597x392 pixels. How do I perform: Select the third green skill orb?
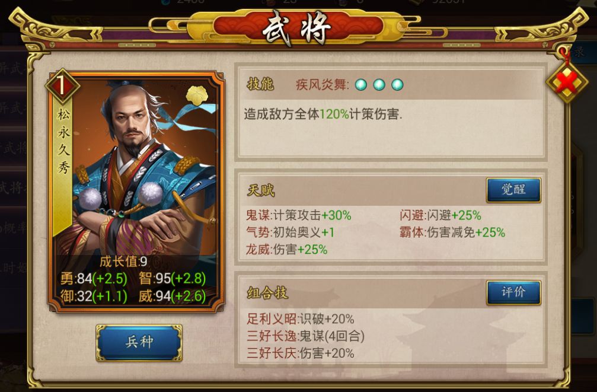397,85
